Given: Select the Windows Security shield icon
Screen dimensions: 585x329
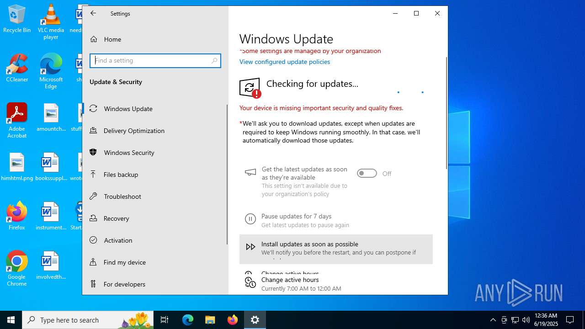Looking at the screenshot, I should pyautogui.click(x=93, y=152).
